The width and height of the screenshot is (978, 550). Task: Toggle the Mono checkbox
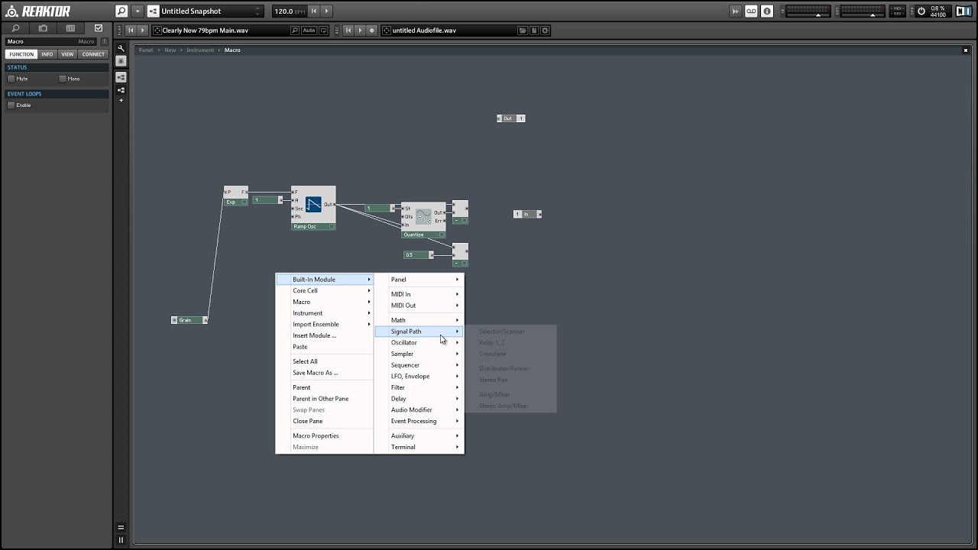[63, 79]
